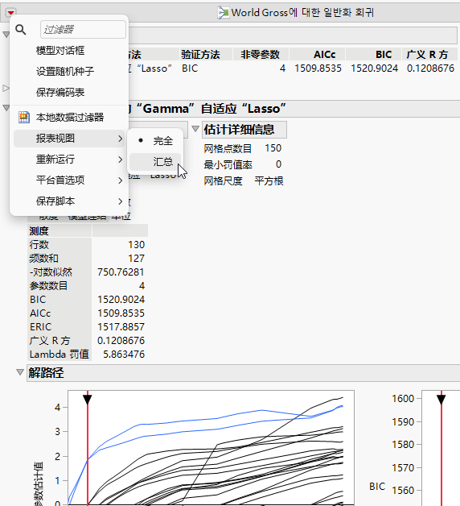Click the -对数似然 value 750.76281
The image size is (460, 506).
121,272
